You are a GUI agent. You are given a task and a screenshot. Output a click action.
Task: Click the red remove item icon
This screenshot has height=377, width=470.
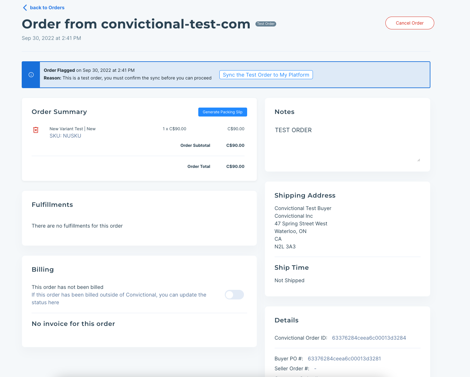point(36,130)
